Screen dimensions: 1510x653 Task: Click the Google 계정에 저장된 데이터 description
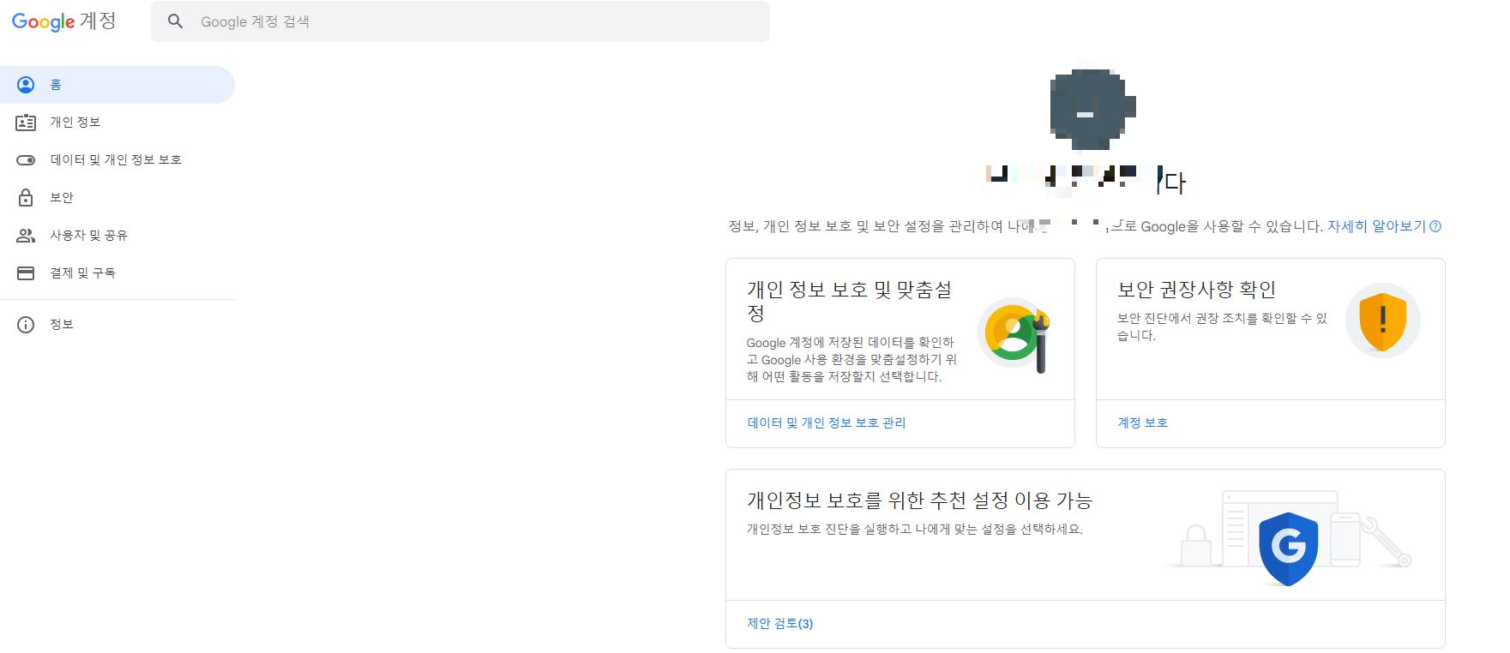point(851,359)
